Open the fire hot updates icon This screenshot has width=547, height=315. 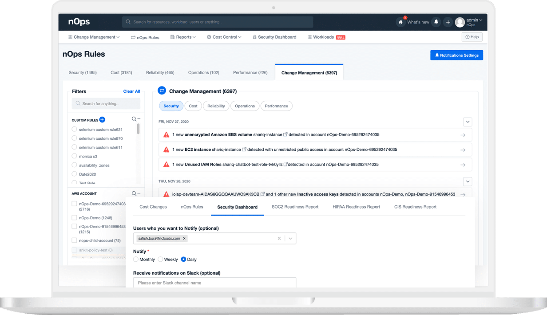[401, 22]
